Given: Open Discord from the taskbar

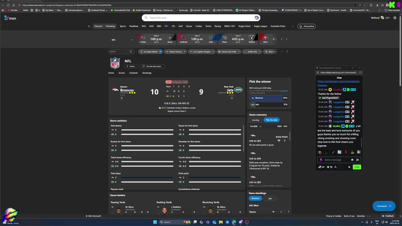Looking at the screenshot, I should (241, 222).
